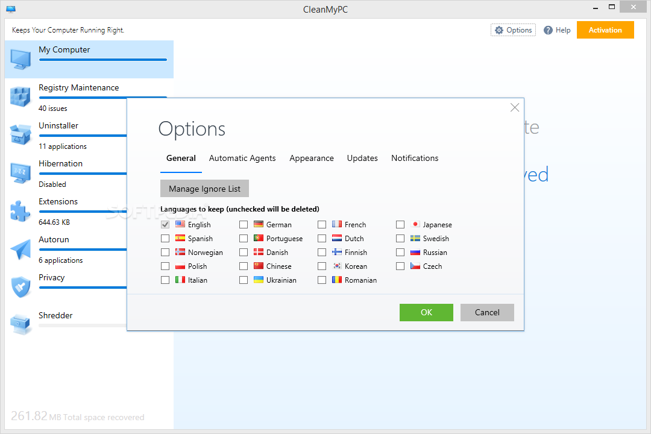Open the Automatic Agents tab
The width and height of the screenshot is (651, 434).
242,159
